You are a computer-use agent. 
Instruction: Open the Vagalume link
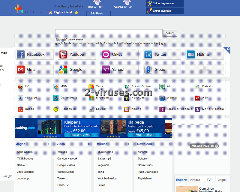click(x=103, y=165)
